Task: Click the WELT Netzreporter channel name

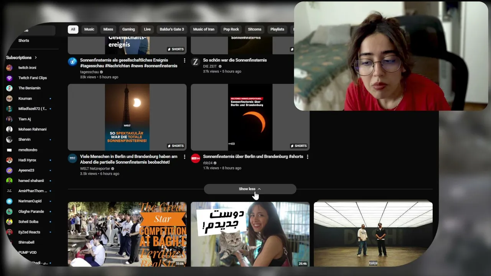Action: click(95, 169)
